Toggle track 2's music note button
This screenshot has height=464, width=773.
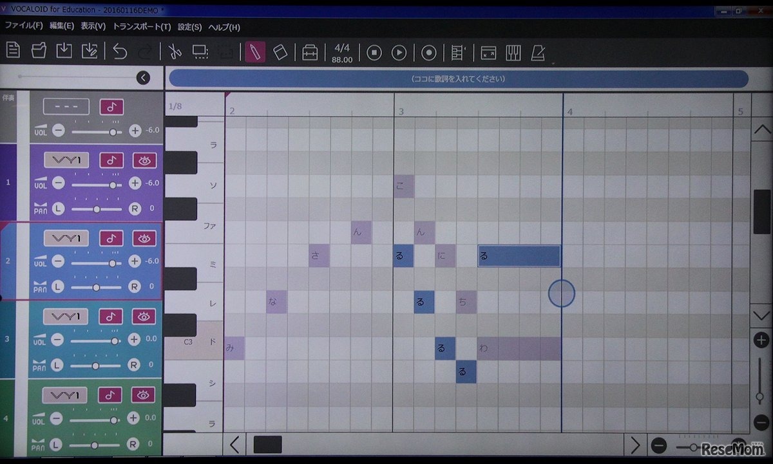111,238
